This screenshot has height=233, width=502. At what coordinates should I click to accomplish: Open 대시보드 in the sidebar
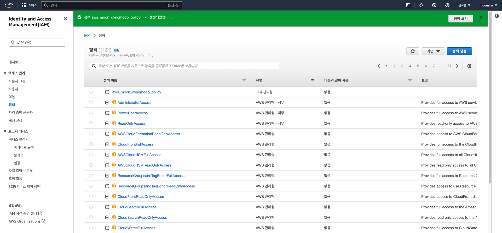click(15, 62)
